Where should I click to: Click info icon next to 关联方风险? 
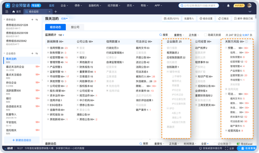247,42
